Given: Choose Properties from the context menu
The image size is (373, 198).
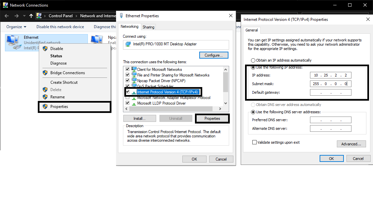Looking at the screenshot, I should pos(59,107).
